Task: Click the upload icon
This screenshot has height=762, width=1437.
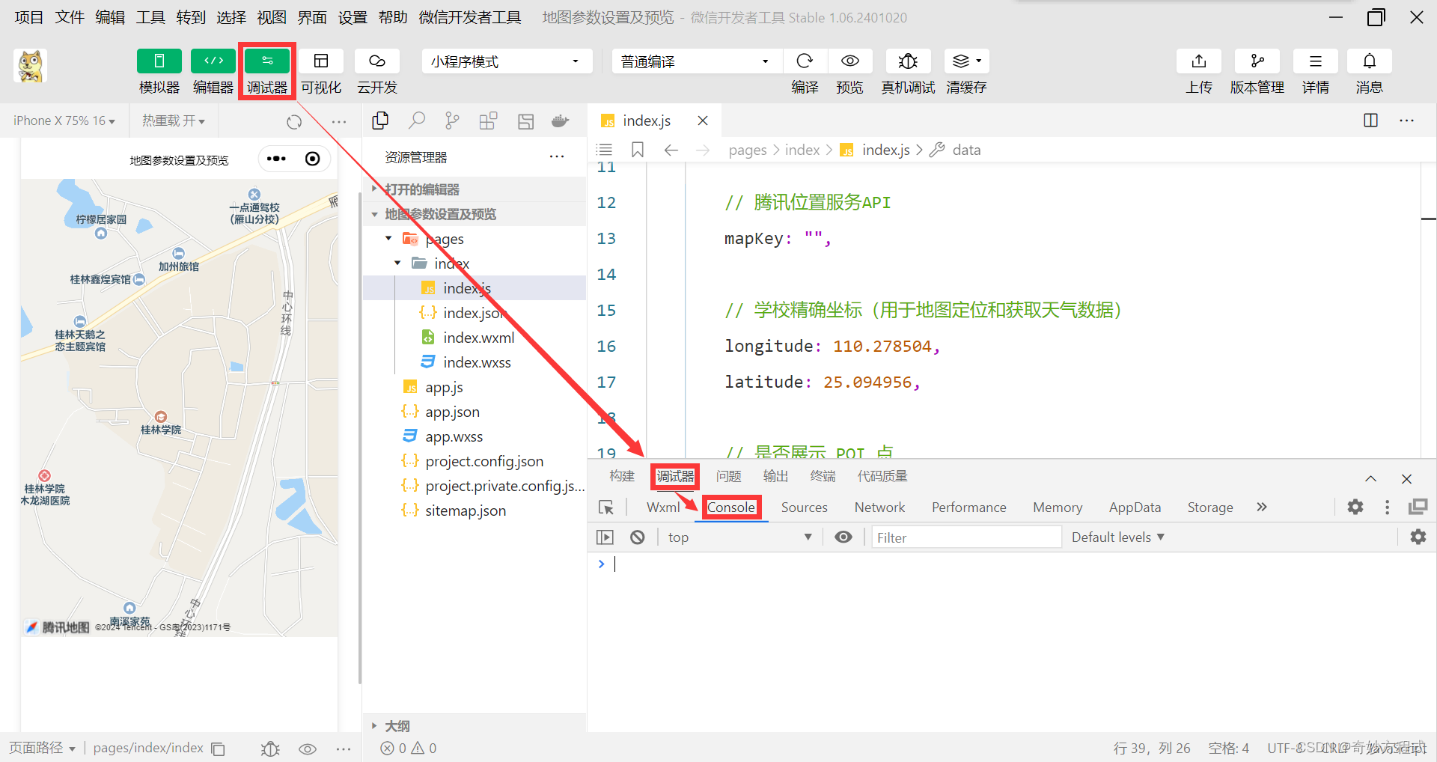Action: tap(1199, 61)
